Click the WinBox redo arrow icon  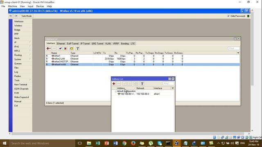click(16, 16)
